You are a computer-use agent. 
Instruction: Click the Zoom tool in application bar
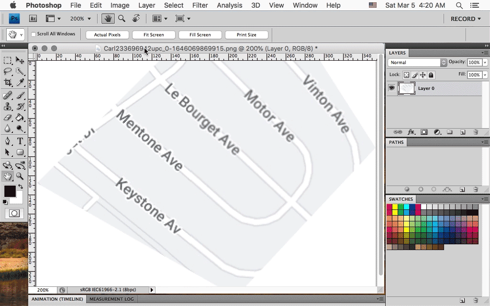coord(122,19)
